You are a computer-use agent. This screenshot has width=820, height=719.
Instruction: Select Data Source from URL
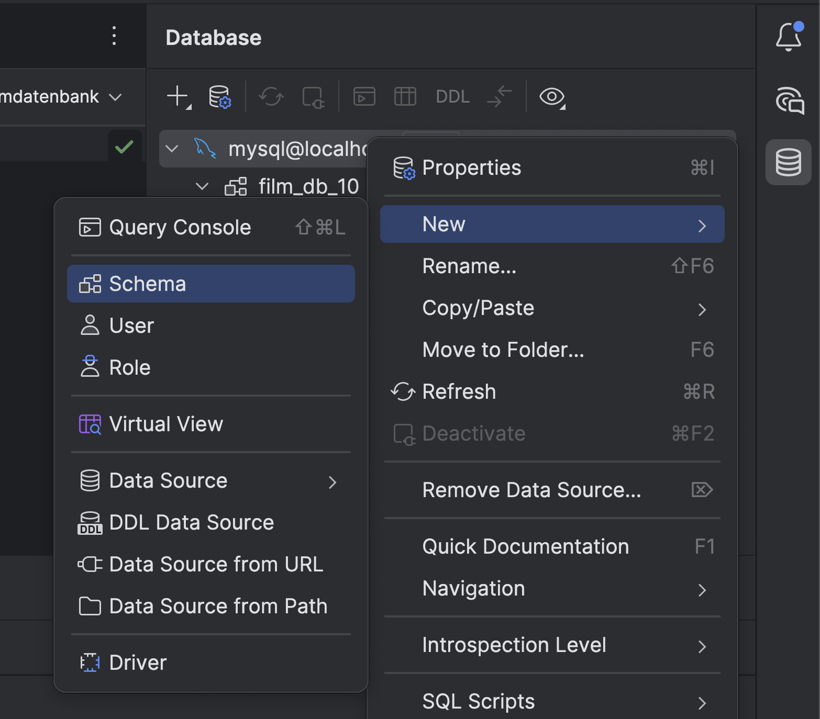click(x=211, y=564)
